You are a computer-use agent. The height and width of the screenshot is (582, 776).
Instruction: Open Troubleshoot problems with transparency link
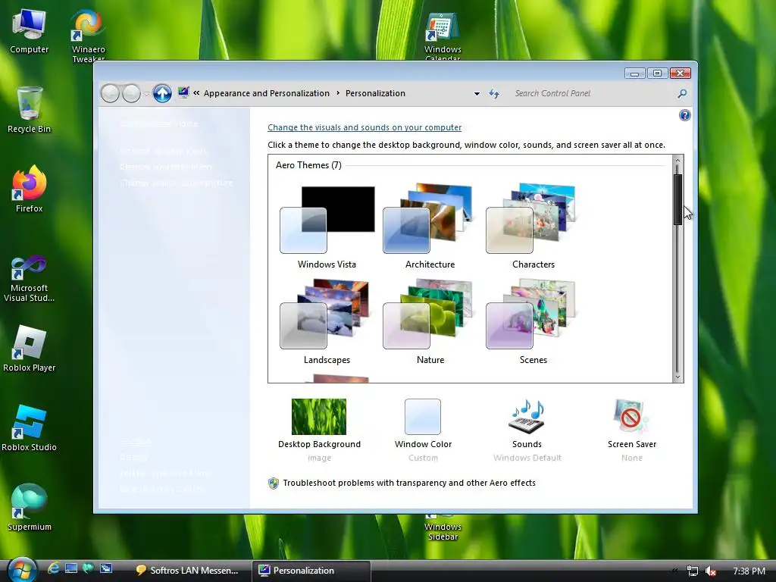[x=408, y=483]
